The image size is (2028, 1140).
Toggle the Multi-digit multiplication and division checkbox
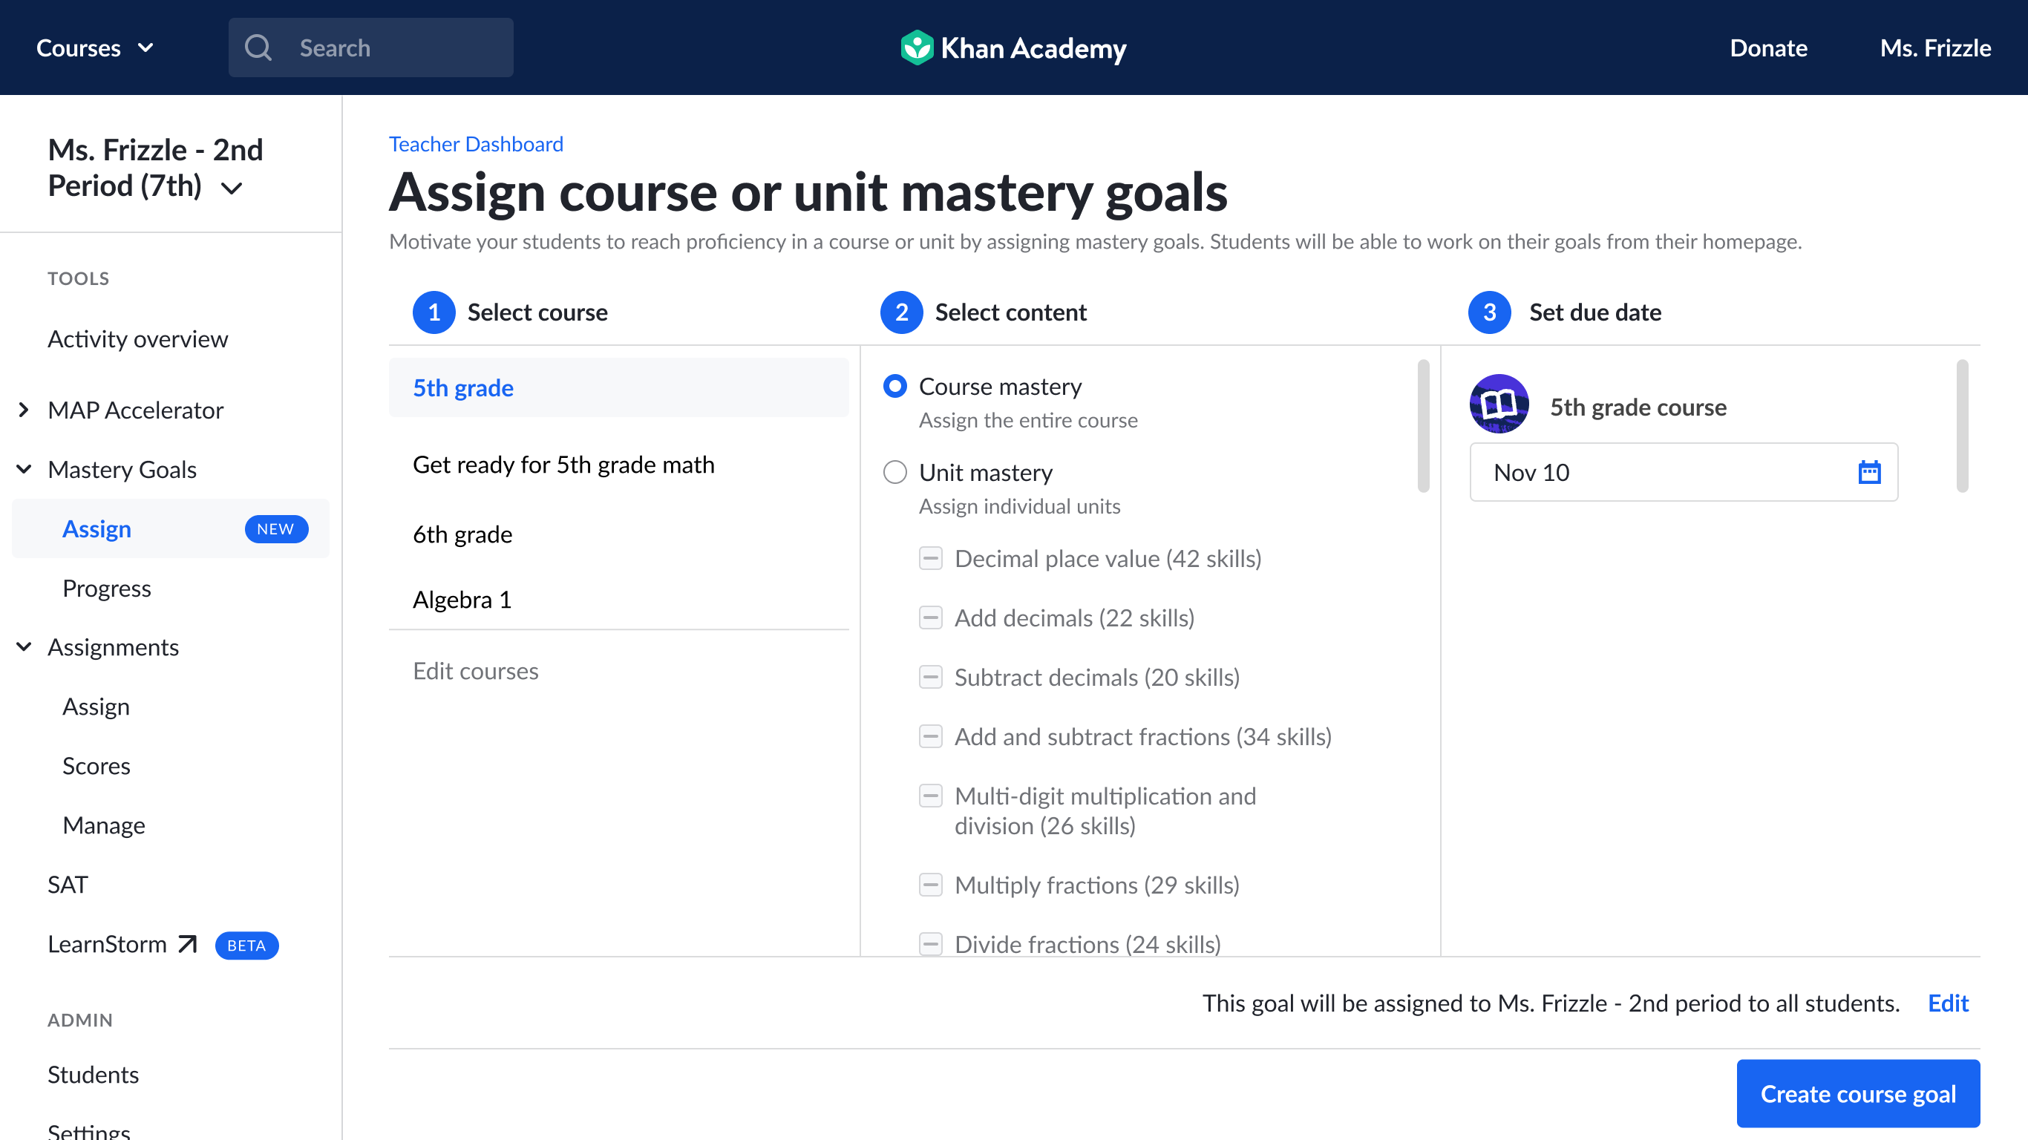point(931,796)
